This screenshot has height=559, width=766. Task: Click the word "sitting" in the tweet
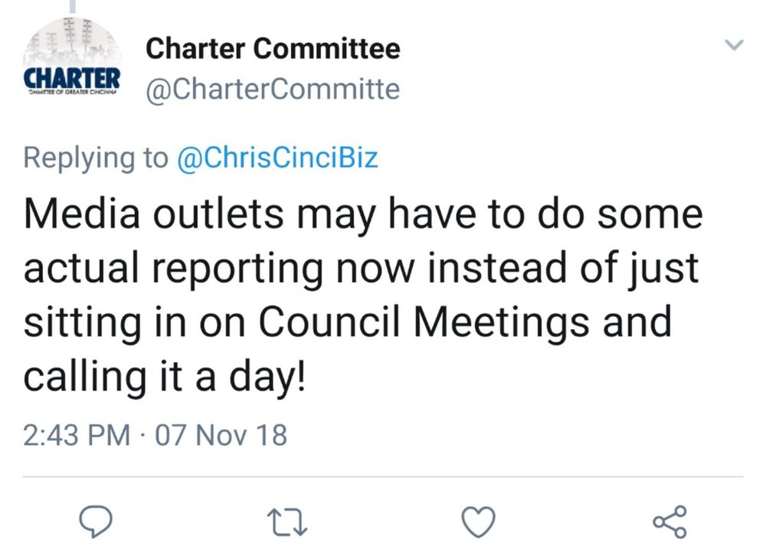(83, 323)
